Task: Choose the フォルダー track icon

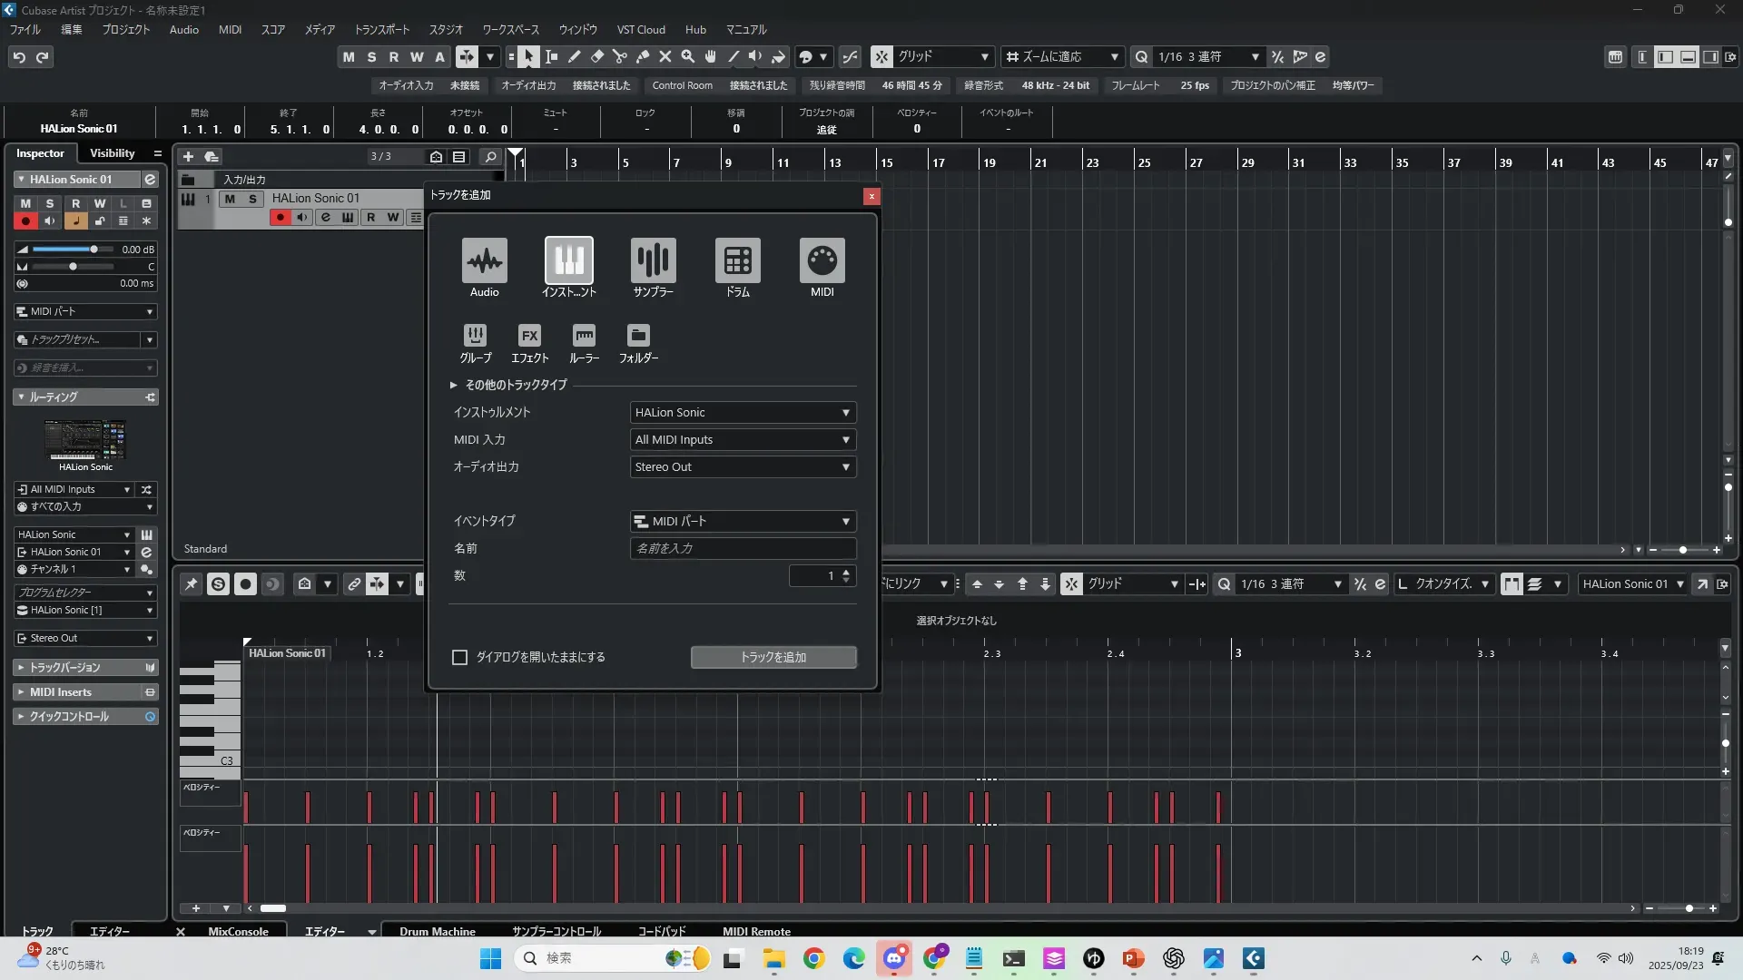Action: click(638, 336)
